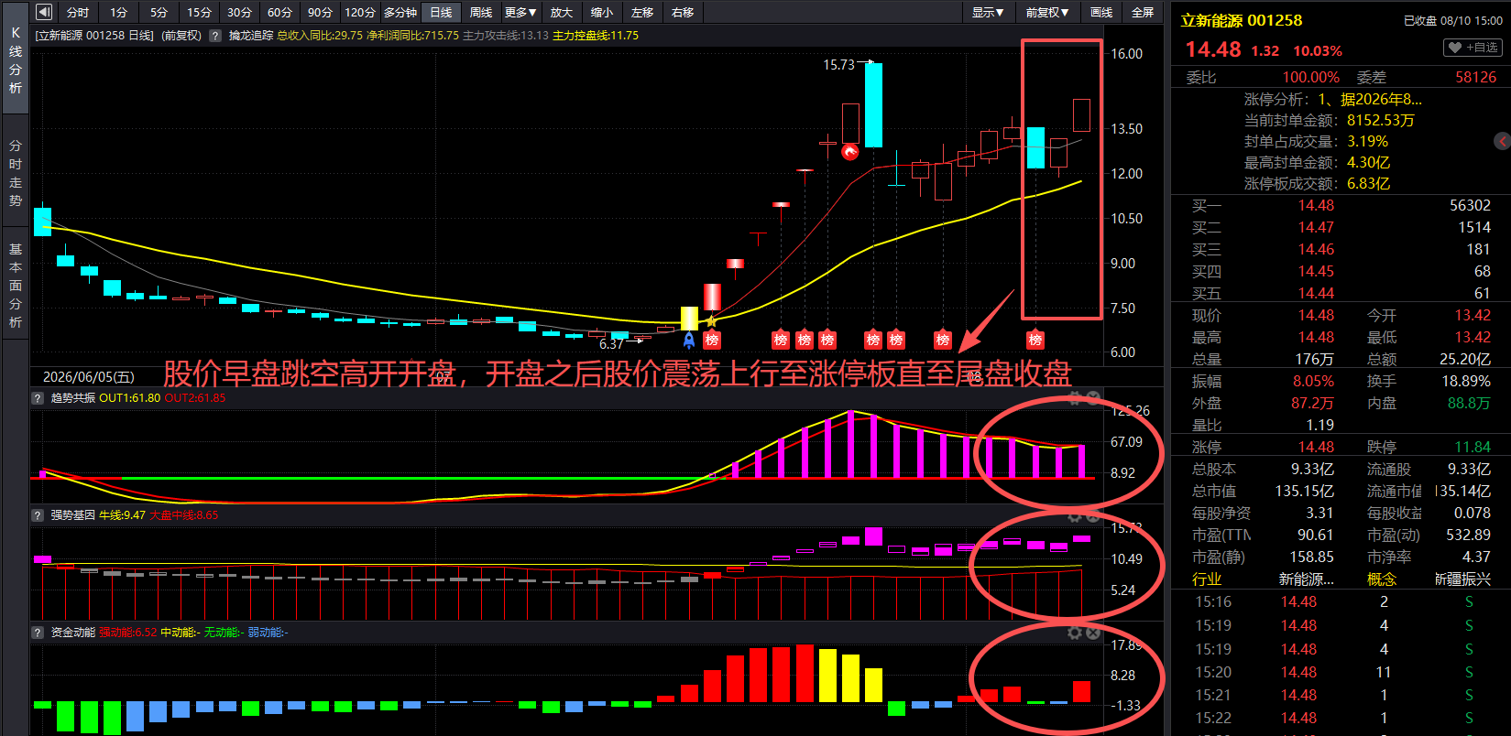Open the 新疆振兴 concept link
1511x736 pixels.
click(1462, 579)
